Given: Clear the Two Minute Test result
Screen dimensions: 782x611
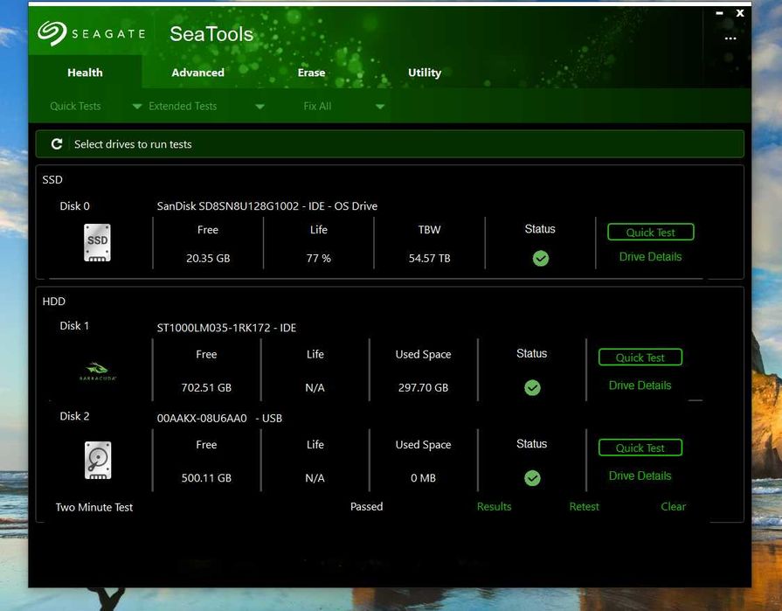Looking at the screenshot, I should tap(674, 506).
